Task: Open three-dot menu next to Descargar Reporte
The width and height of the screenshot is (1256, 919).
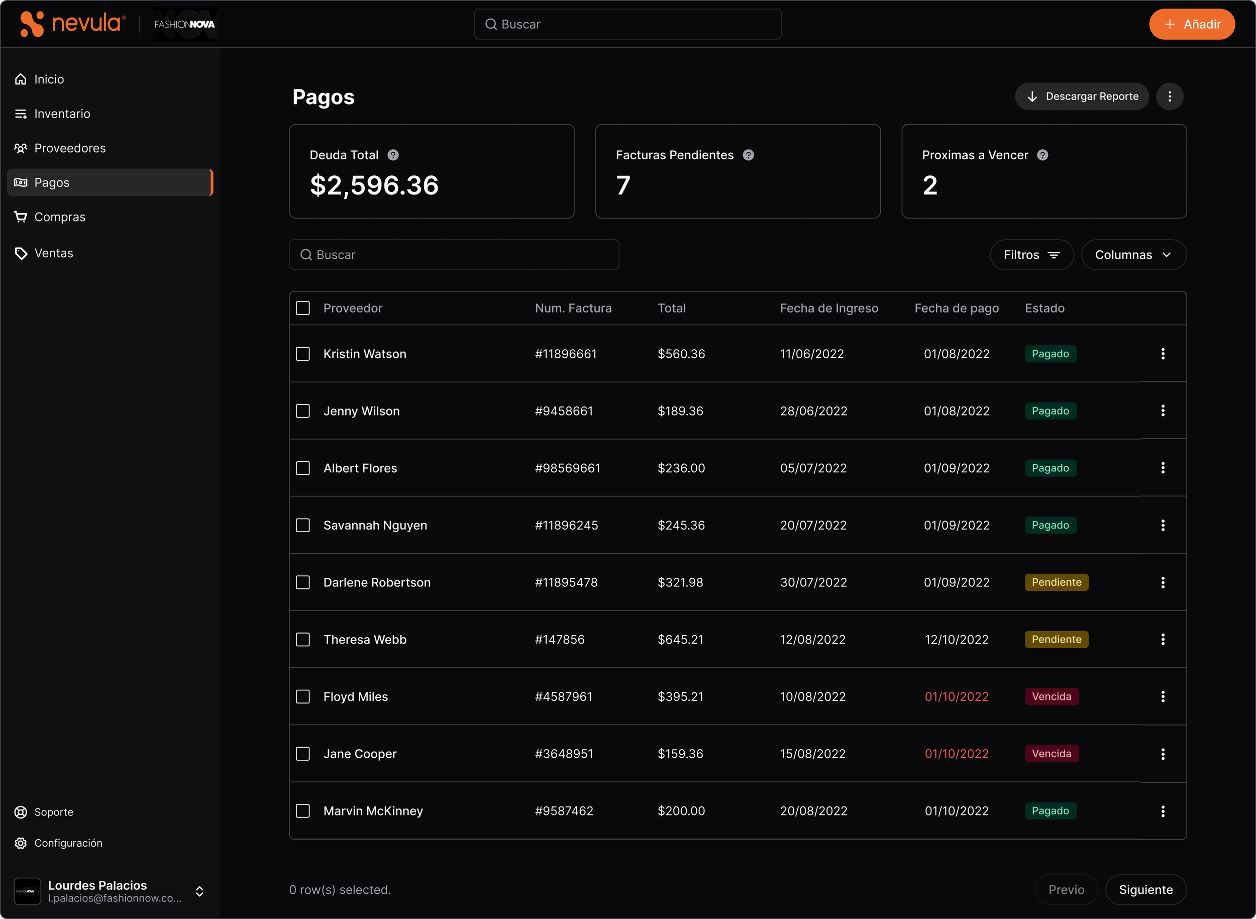Action: click(x=1170, y=97)
